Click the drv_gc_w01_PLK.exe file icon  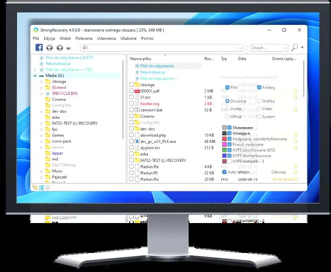tap(137, 141)
